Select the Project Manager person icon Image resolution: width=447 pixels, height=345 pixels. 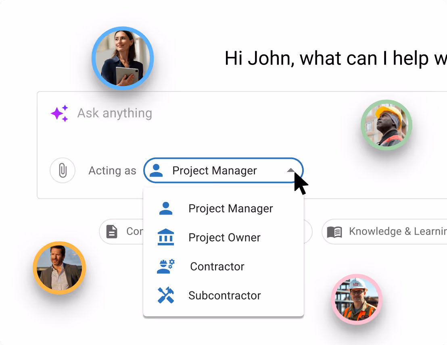coord(157,170)
